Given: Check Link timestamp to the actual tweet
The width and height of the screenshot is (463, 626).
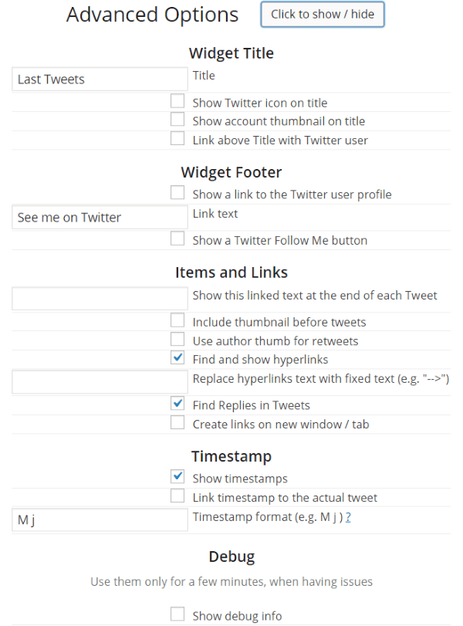Looking at the screenshot, I should (177, 496).
